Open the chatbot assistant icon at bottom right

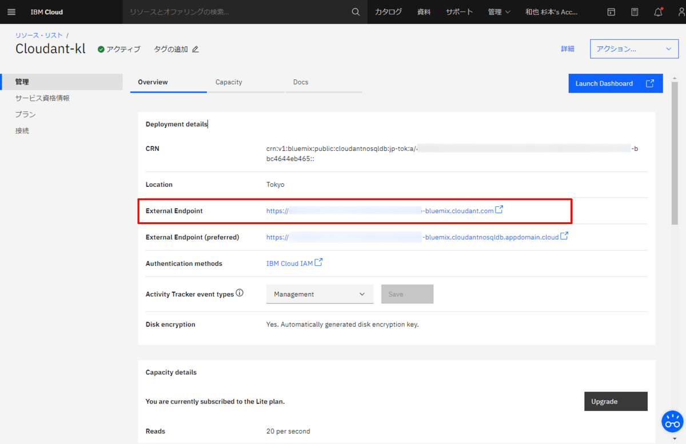pyautogui.click(x=672, y=421)
